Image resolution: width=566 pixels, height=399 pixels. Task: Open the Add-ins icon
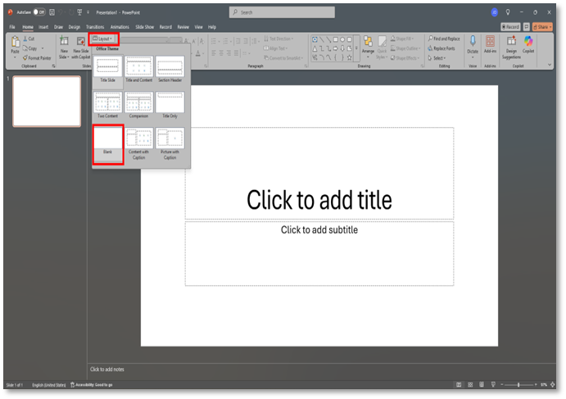(490, 42)
